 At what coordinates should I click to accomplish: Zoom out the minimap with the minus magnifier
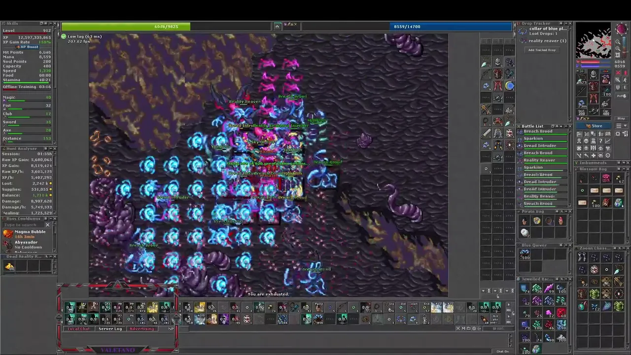click(x=618, y=41)
